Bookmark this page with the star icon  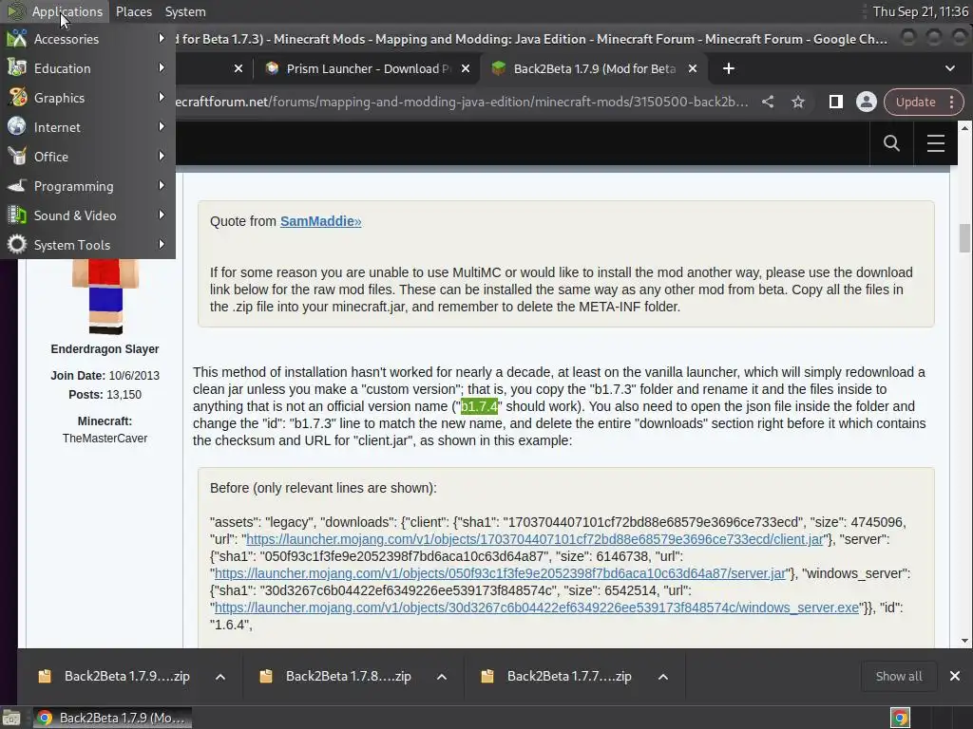coord(798,102)
